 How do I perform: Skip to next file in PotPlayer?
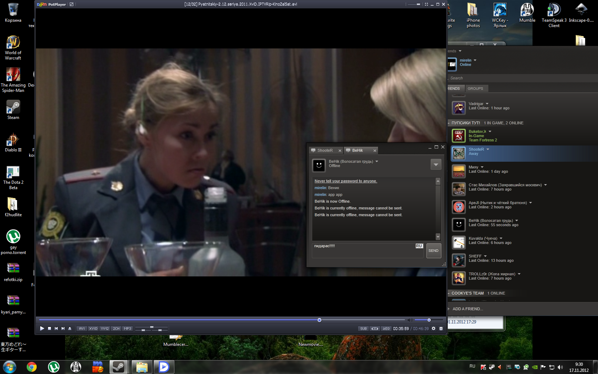(x=63, y=328)
